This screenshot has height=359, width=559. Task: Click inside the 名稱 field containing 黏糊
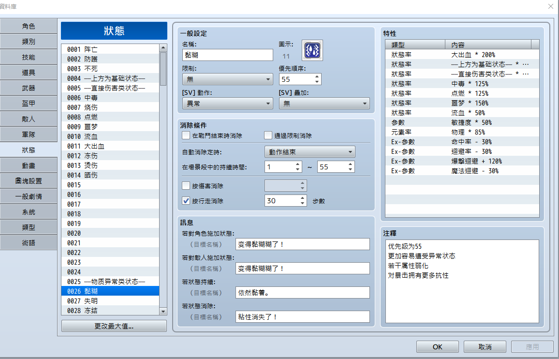click(227, 55)
